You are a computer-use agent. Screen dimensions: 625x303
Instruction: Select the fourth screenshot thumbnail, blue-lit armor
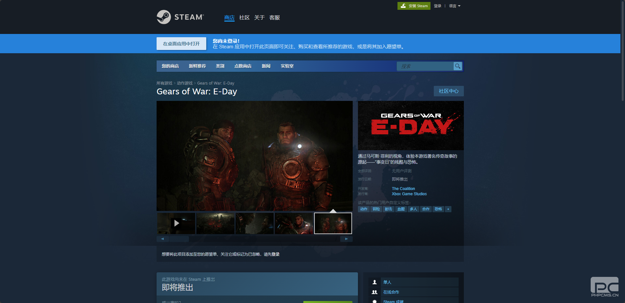coord(294,223)
